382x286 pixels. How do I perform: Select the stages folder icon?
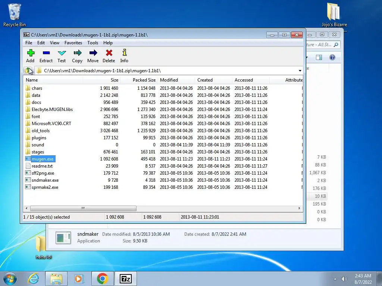tap(28, 152)
